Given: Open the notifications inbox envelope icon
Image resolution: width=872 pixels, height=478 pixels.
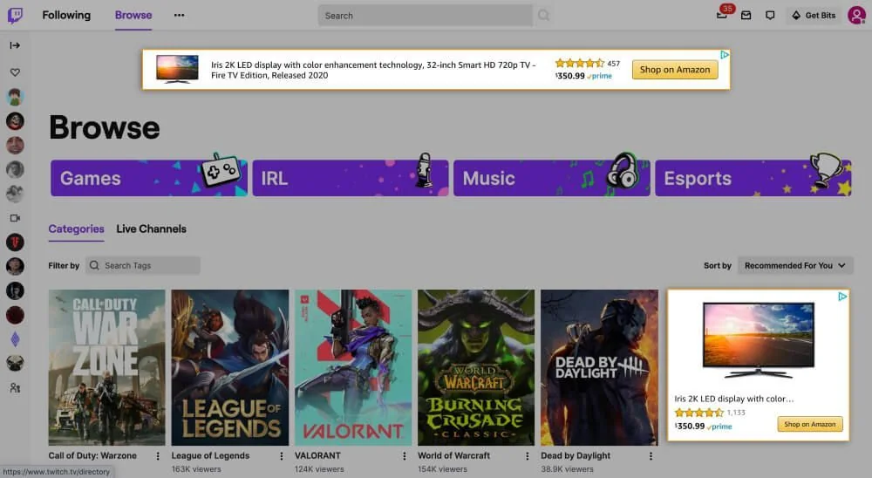Looking at the screenshot, I should pyautogui.click(x=746, y=16).
